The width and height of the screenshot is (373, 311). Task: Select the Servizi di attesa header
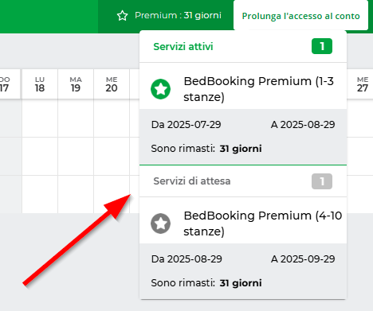coord(192,181)
